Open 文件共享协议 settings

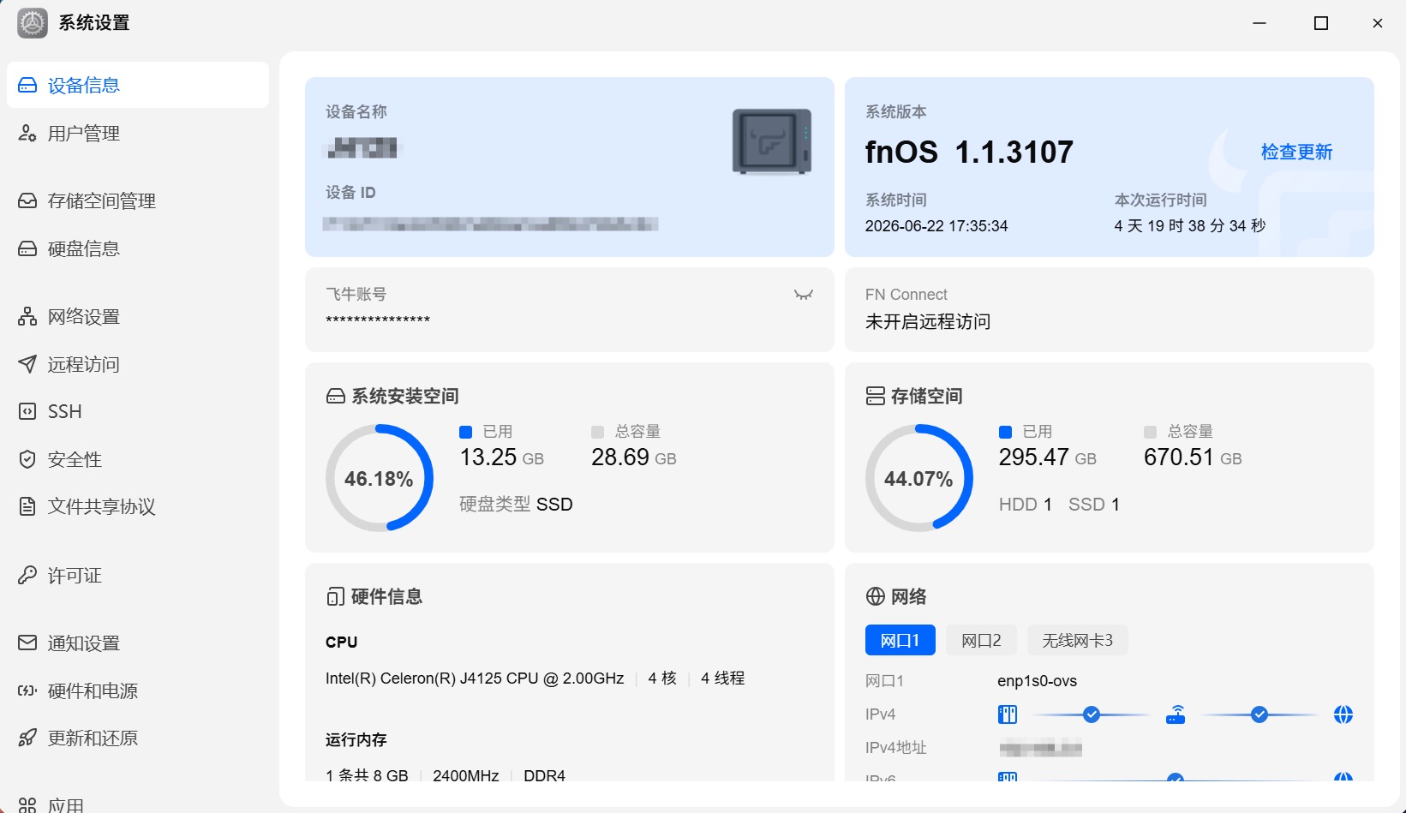click(137, 507)
